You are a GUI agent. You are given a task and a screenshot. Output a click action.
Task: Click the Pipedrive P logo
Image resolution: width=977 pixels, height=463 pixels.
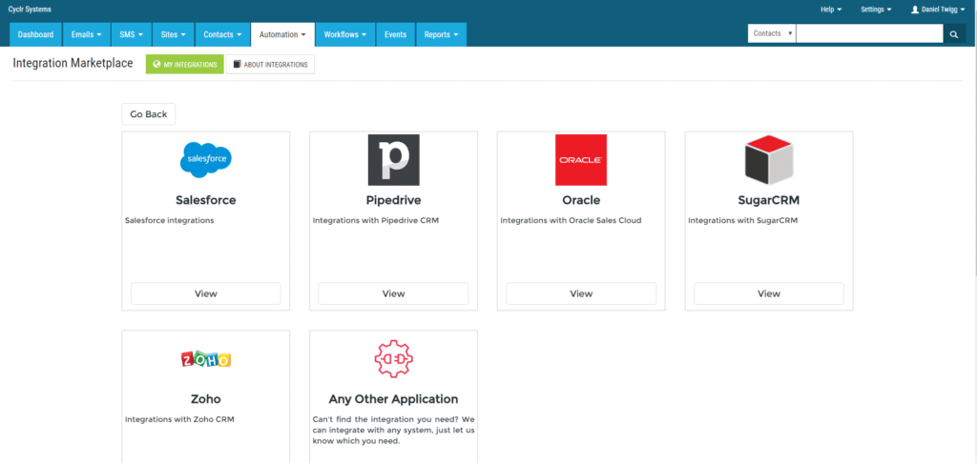(x=393, y=160)
